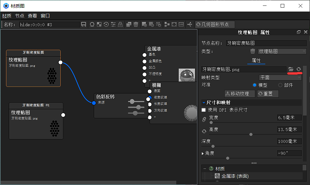Click the 宽度 value input field

(x=289, y=118)
